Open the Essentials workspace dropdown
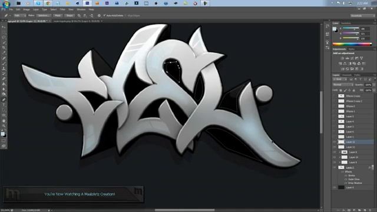The image size is (377, 212). click(x=362, y=16)
